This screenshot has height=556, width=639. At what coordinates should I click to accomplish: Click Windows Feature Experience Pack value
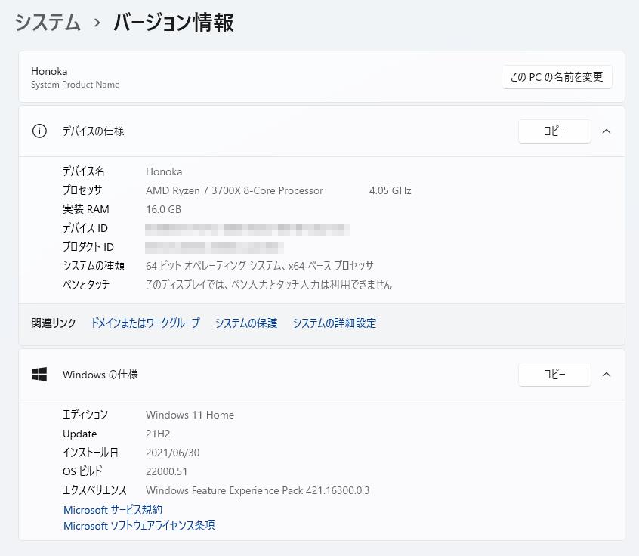pyautogui.click(x=258, y=490)
